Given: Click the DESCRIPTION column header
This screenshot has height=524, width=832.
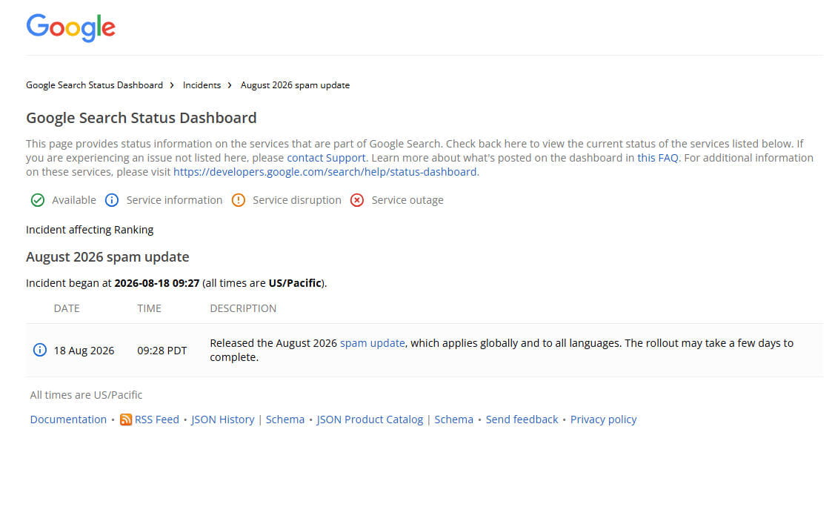Looking at the screenshot, I should tap(243, 308).
